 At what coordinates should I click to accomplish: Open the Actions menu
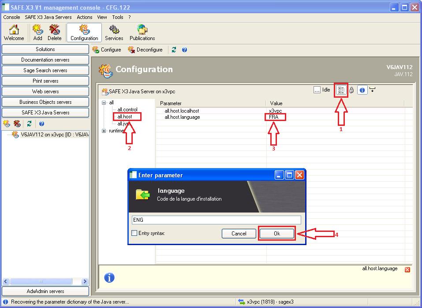pos(85,17)
